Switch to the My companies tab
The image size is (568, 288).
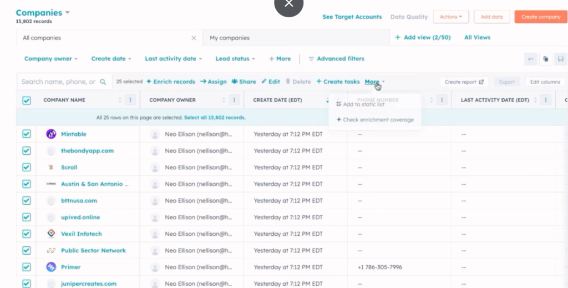(x=230, y=38)
